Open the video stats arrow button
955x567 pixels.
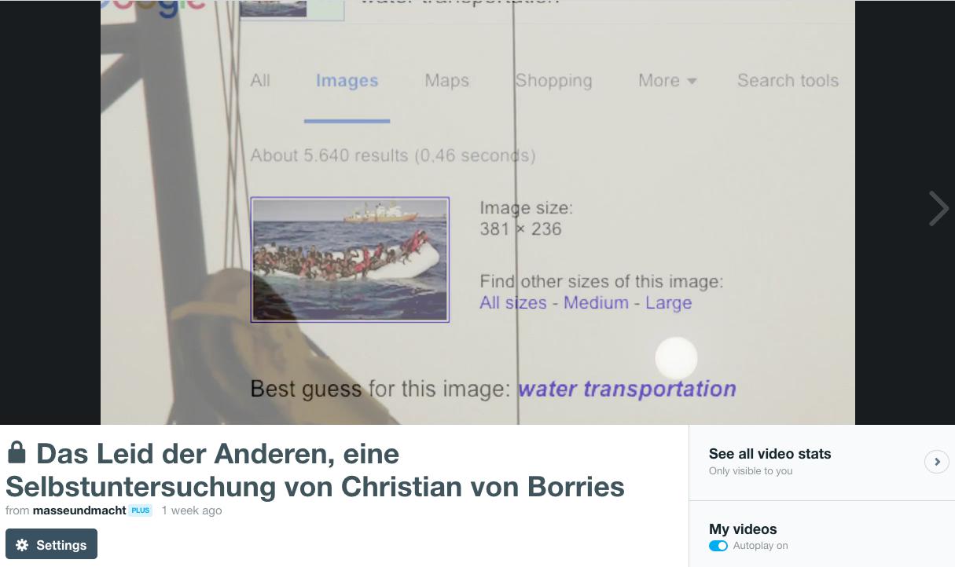pos(937,462)
